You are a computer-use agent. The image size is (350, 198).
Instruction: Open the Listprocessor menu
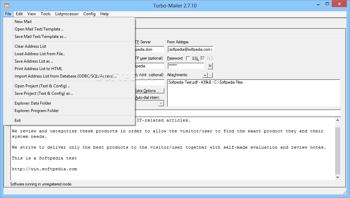coord(67,14)
